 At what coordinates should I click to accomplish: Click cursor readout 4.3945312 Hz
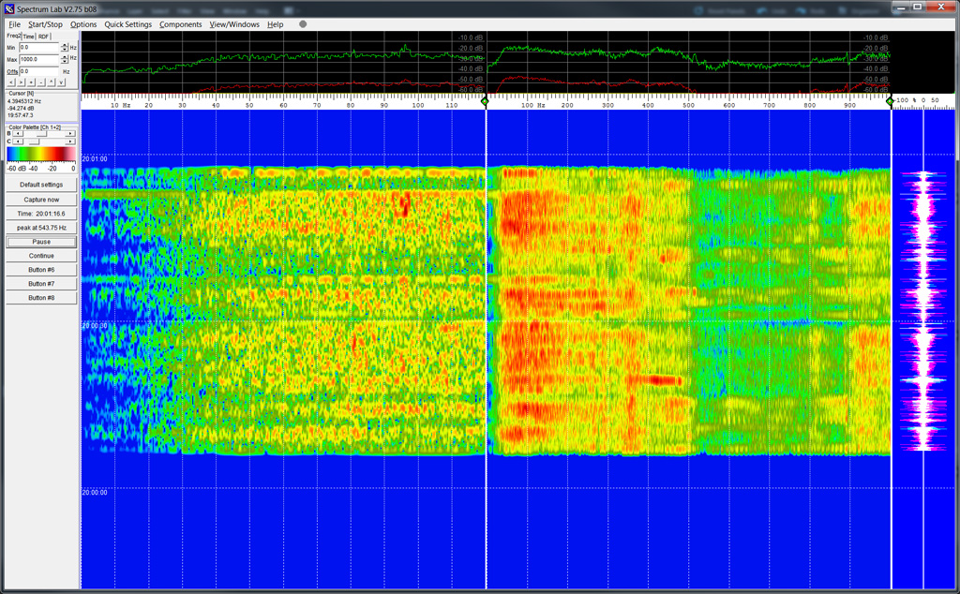click(x=24, y=101)
